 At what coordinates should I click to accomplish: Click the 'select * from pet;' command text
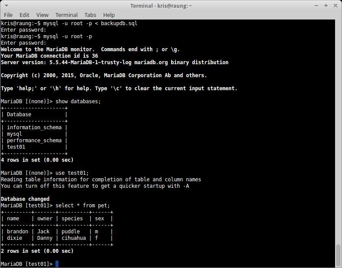83,206
